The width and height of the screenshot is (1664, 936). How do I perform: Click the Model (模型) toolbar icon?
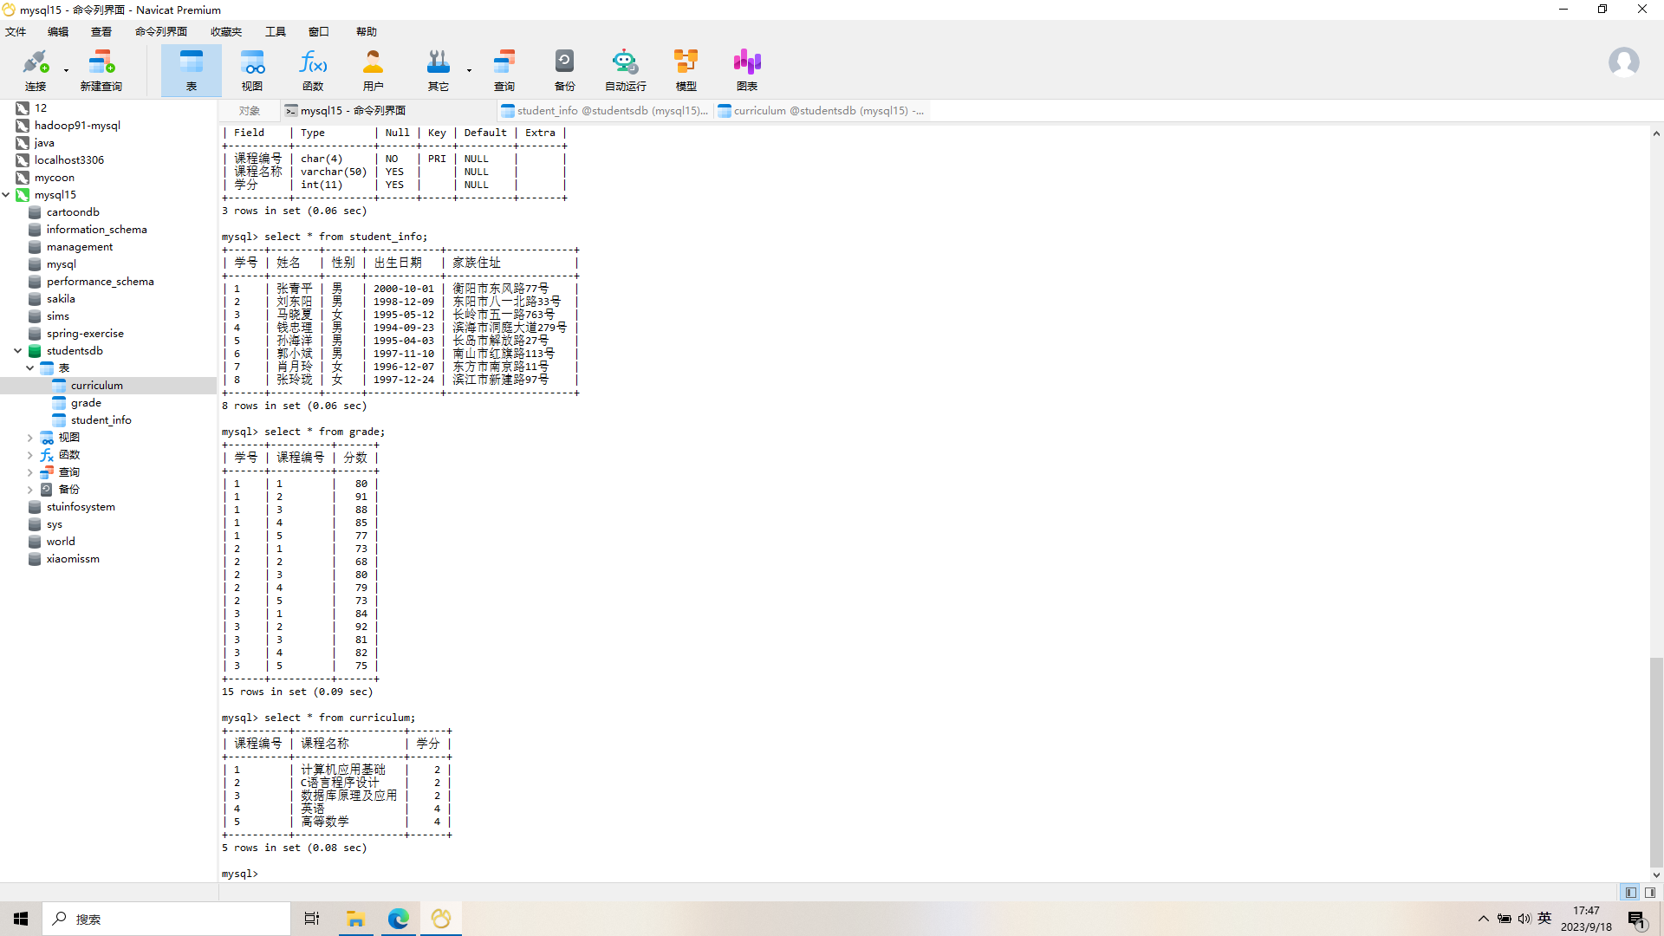686,69
